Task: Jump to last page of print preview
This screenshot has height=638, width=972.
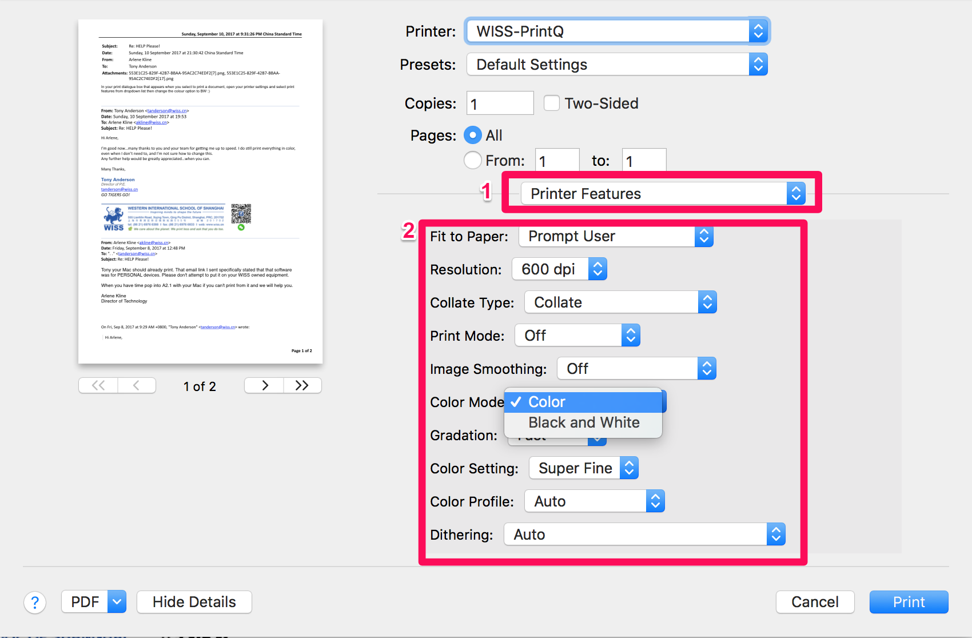Action: 302,385
